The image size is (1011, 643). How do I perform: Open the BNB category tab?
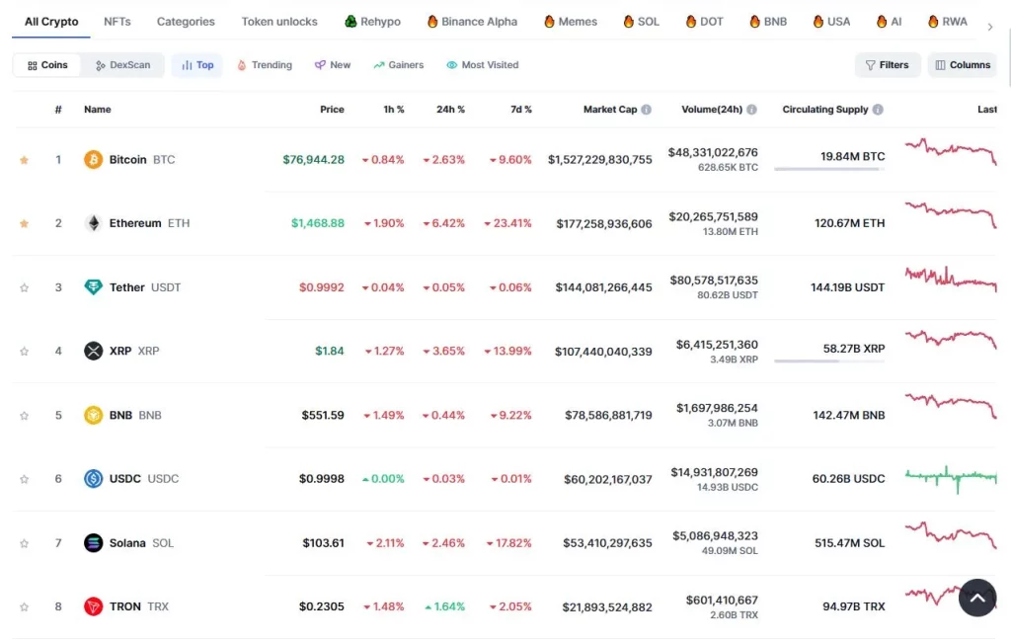tap(768, 22)
